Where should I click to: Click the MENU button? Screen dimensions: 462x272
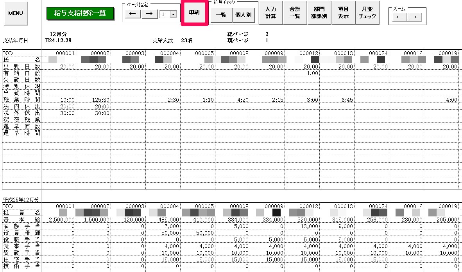(x=16, y=13)
